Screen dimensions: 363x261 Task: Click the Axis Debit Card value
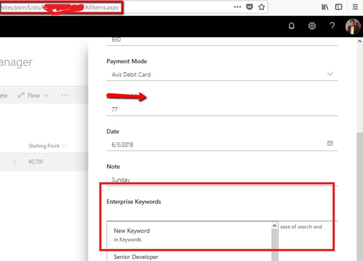point(131,74)
